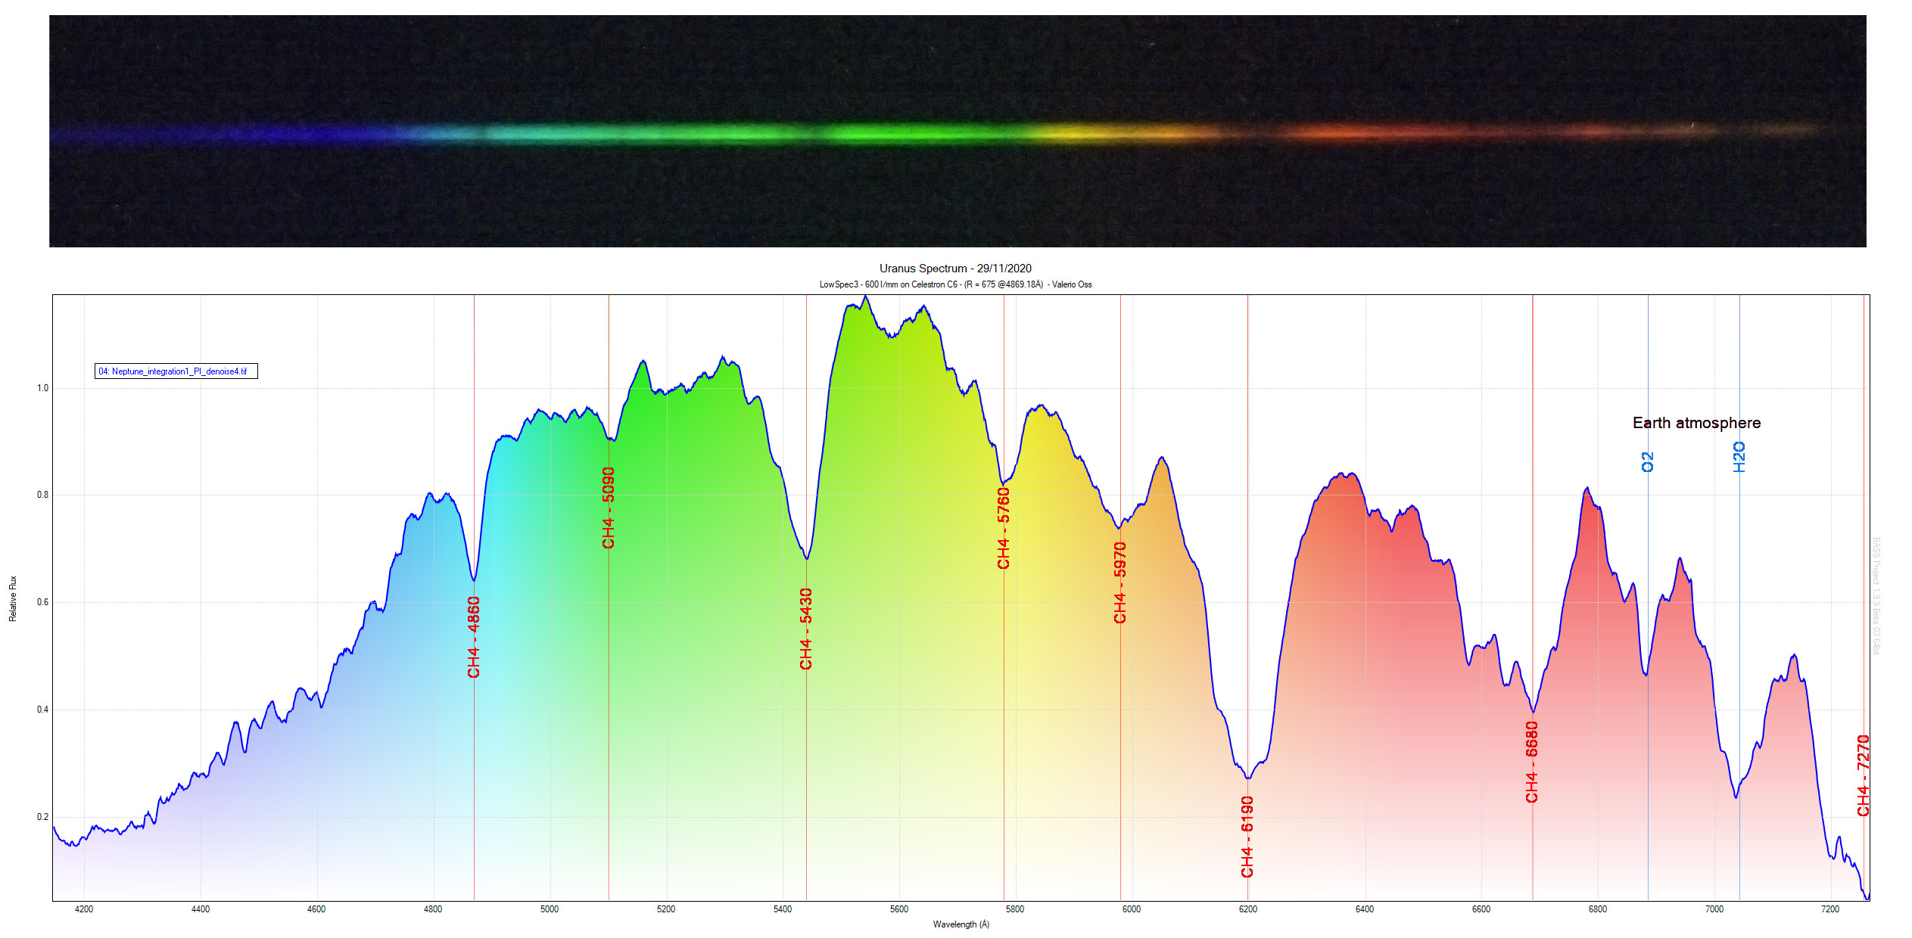Image resolution: width=1912 pixels, height=938 pixels.
Task: Select the CH4 - 5430 line label
Action: [806, 629]
